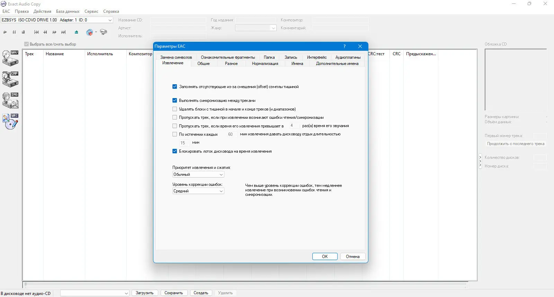
Task: Expand the error correction level combo box
Action: 198,191
